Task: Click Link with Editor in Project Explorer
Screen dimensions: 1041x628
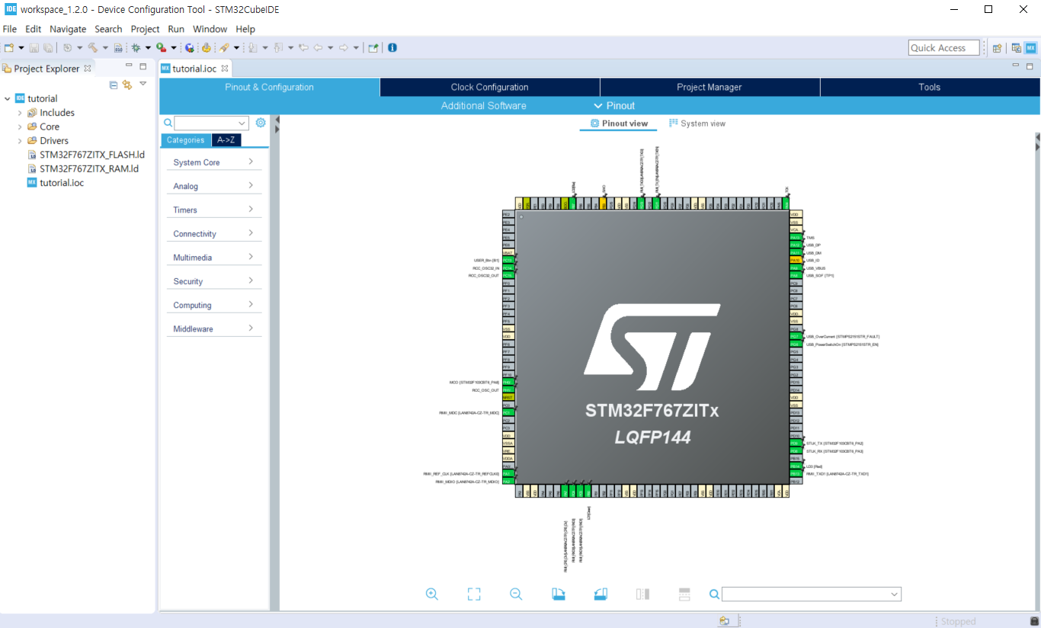Action: [127, 85]
